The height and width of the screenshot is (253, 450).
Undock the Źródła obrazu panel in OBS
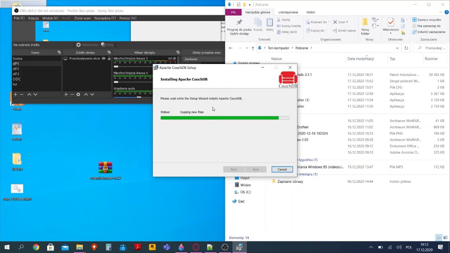coord(109,52)
